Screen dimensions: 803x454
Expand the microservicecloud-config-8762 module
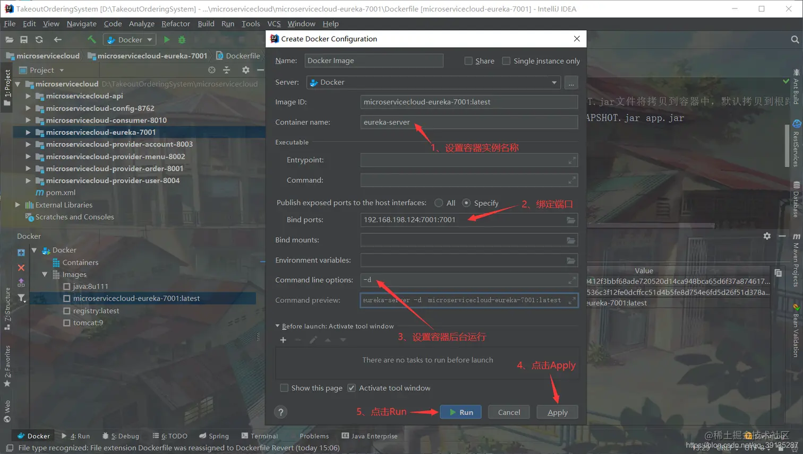pyautogui.click(x=28, y=108)
